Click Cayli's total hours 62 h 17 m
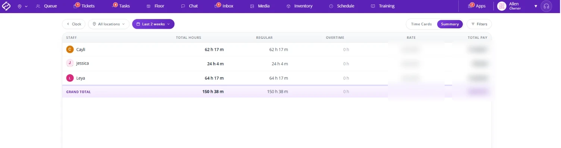Image resolution: width=561 pixels, height=148 pixels. [214, 50]
